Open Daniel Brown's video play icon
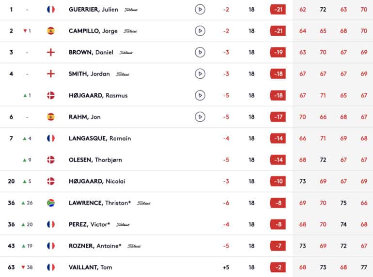This screenshot has width=373, height=277. pos(200,52)
